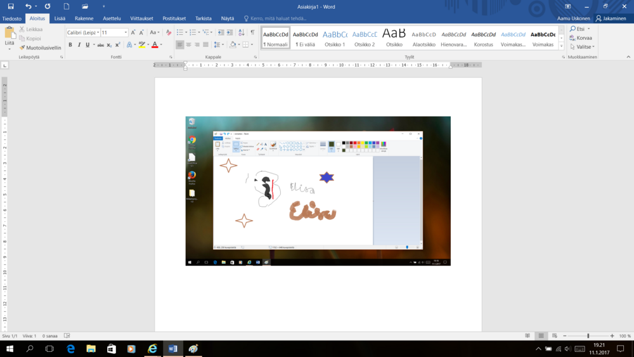
Task: Apply strikethrough text formatting
Action: coord(100,45)
